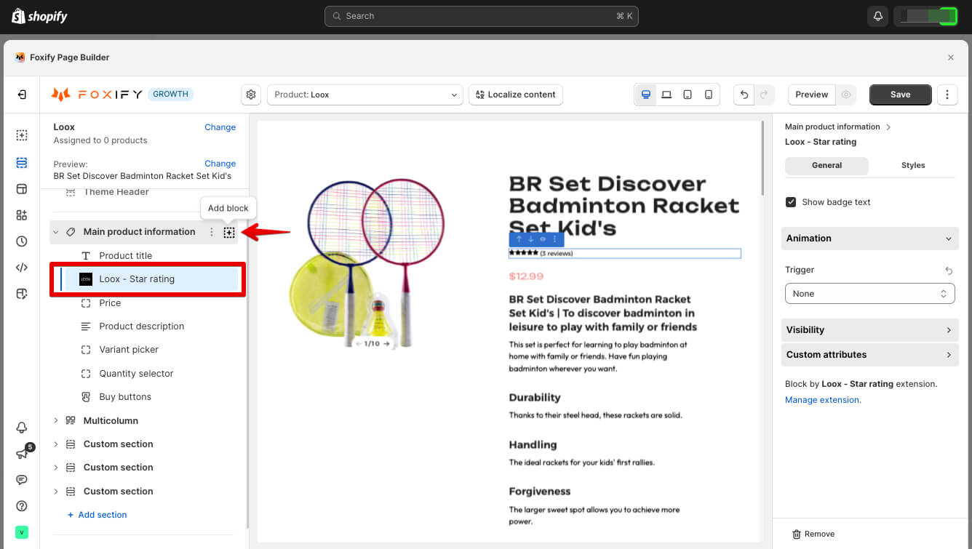972x549 pixels.
Task: Select the Product description block
Action: click(141, 326)
